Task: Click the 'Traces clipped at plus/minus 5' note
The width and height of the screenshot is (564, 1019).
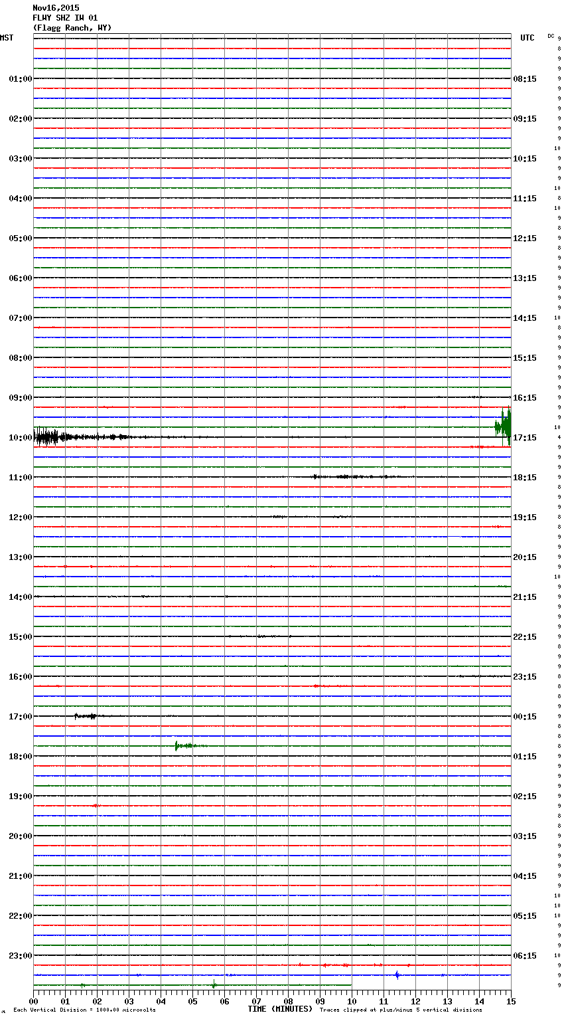Action: [401, 1010]
